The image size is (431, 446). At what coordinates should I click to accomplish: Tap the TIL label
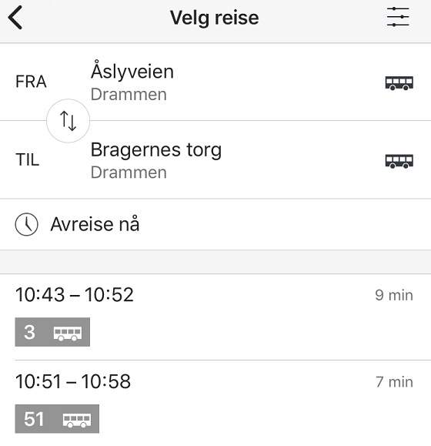(27, 159)
